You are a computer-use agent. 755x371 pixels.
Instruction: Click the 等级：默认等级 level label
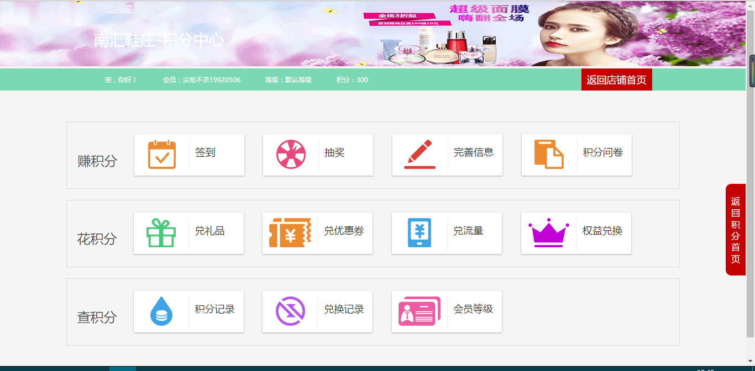[287, 79]
